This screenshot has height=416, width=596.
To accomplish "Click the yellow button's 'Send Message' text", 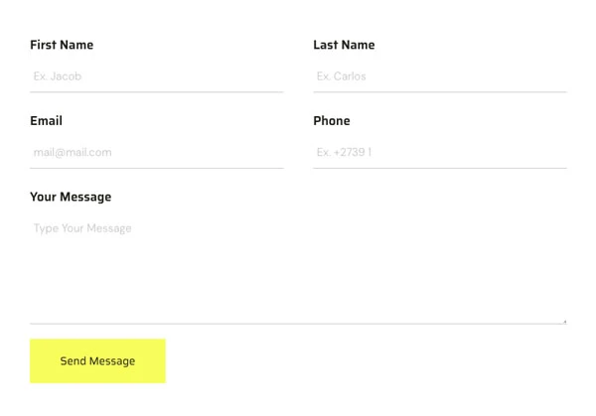I will 97,361.
